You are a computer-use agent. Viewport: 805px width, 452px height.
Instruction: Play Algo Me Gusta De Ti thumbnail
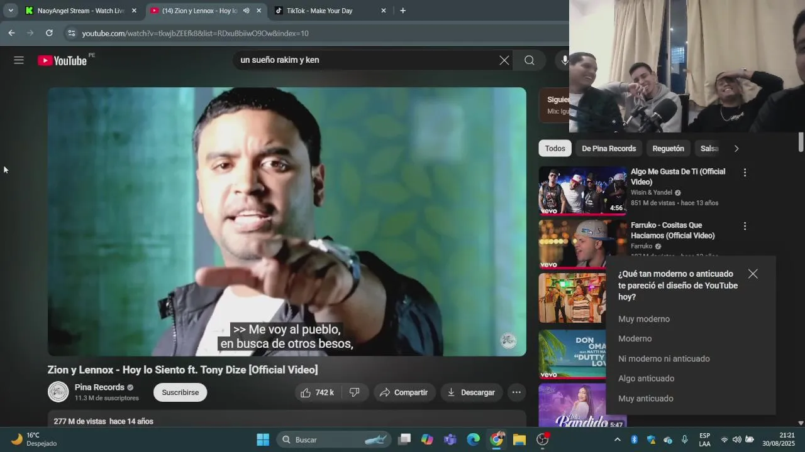click(582, 190)
